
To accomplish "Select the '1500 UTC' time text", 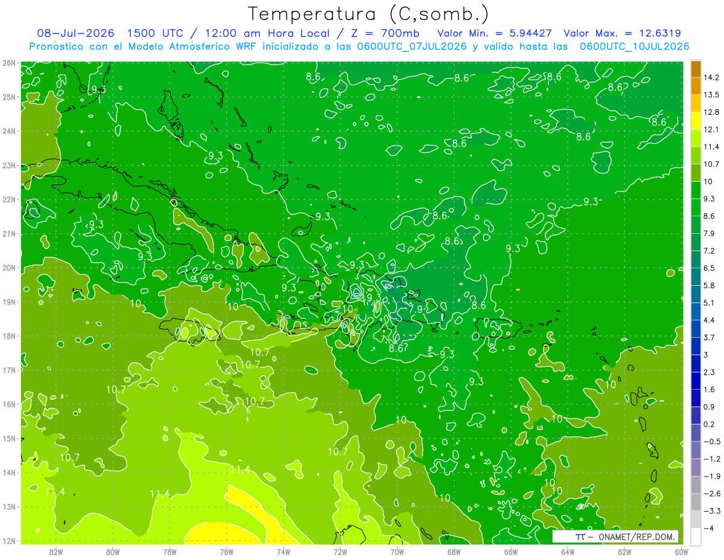I will (155, 33).
